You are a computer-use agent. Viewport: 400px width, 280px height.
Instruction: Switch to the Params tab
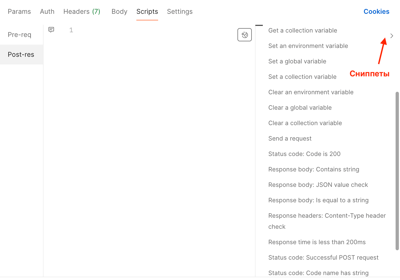(19, 12)
